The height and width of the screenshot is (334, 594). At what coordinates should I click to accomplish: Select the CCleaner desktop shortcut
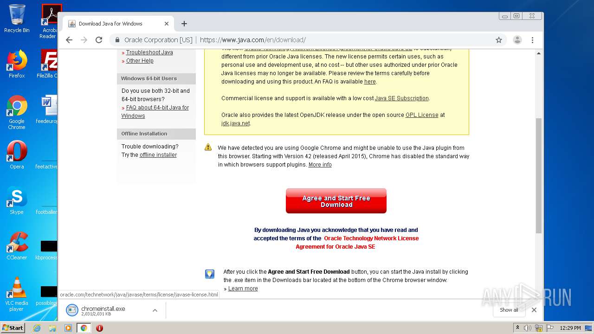click(17, 246)
